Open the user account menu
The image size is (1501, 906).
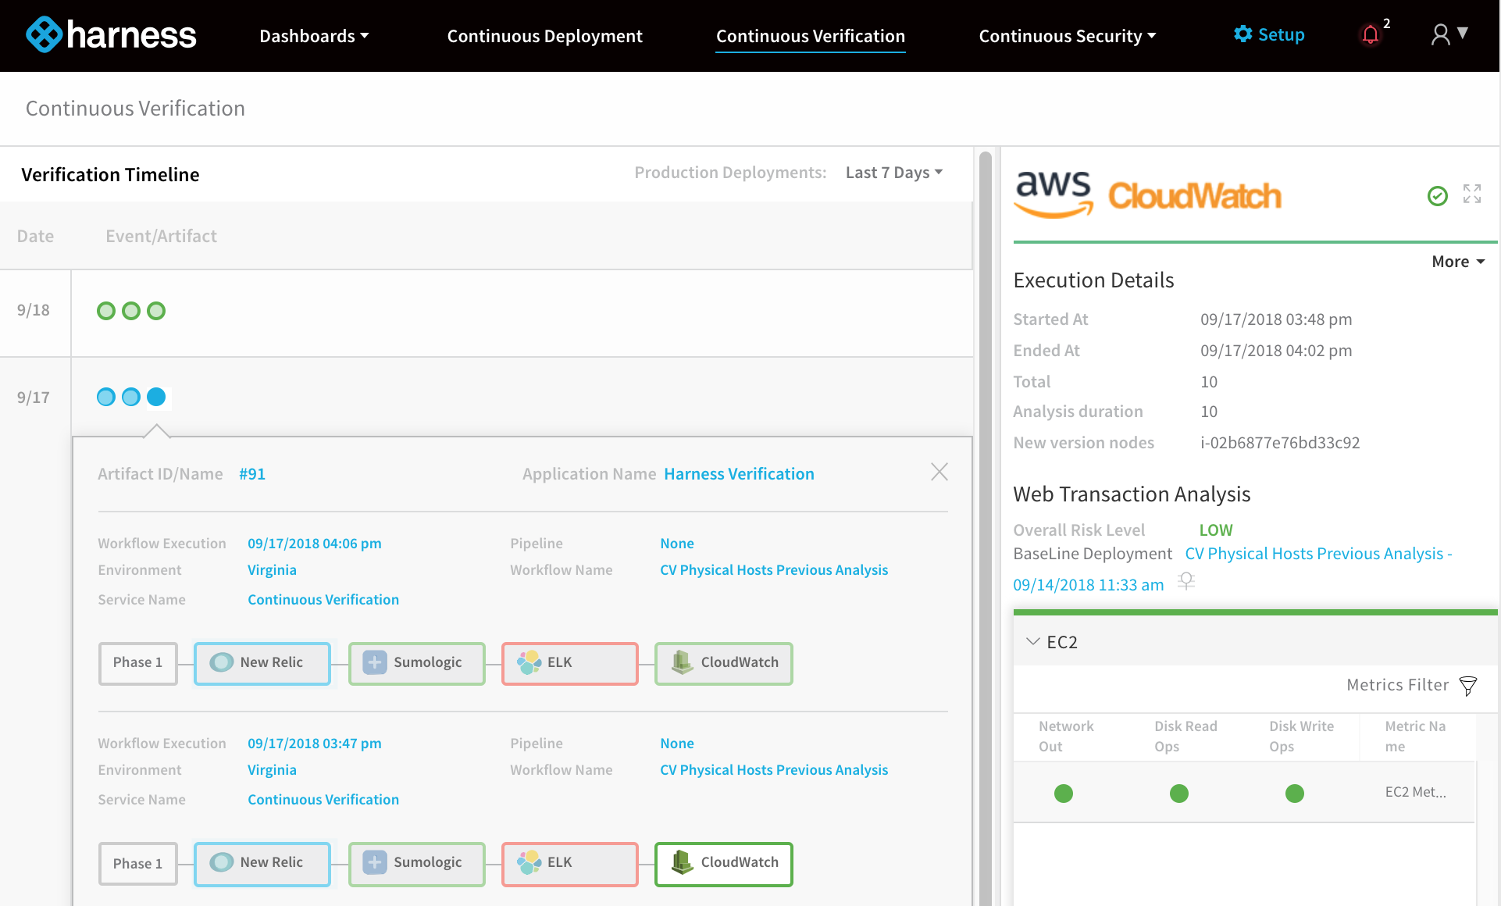pos(1449,34)
